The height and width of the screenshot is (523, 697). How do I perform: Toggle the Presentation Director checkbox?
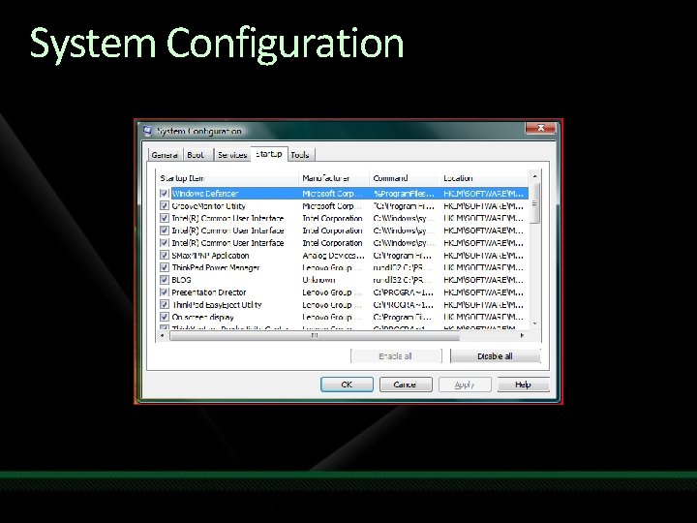(164, 292)
